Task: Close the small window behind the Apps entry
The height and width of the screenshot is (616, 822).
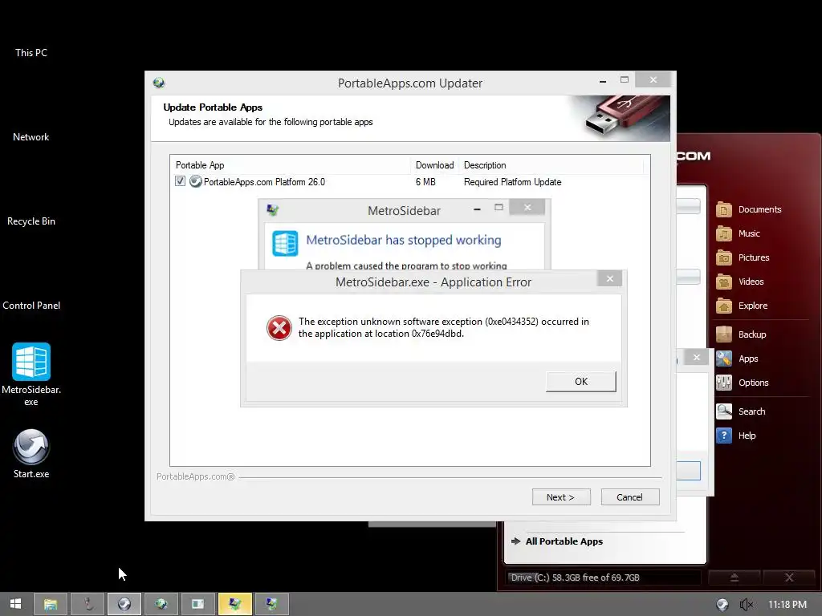Action: pyautogui.click(x=696, y=357)
